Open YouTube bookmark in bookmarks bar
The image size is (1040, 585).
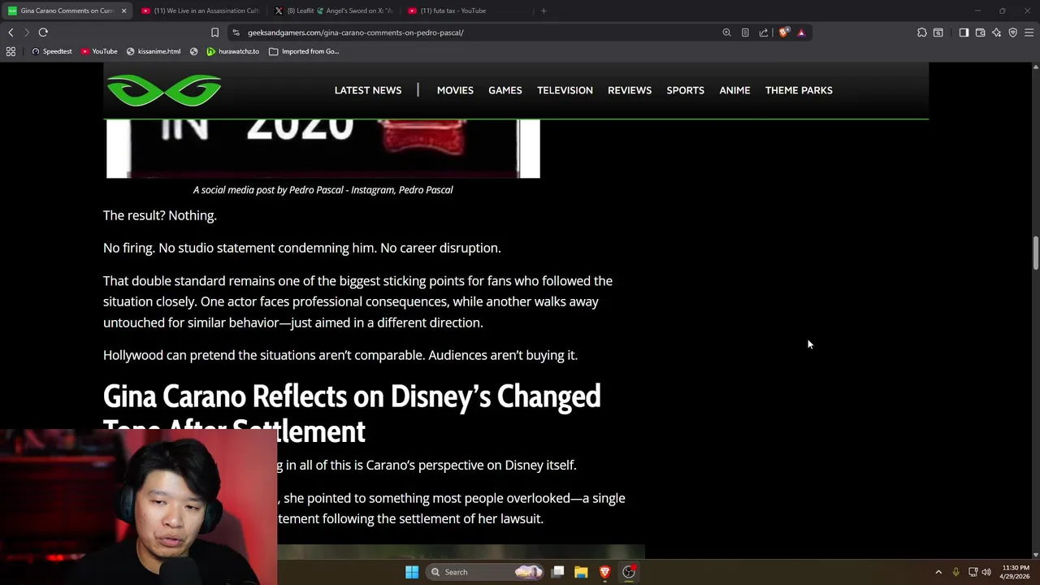pyautogui.click(x=99, y=51)
